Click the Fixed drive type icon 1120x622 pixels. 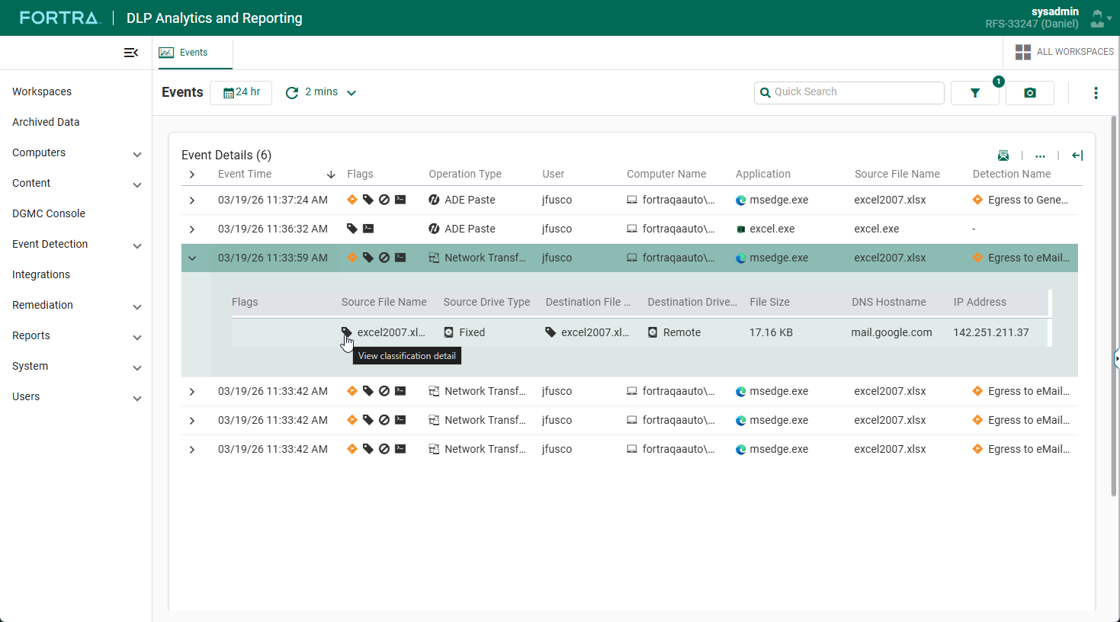[x=448, y=332]
